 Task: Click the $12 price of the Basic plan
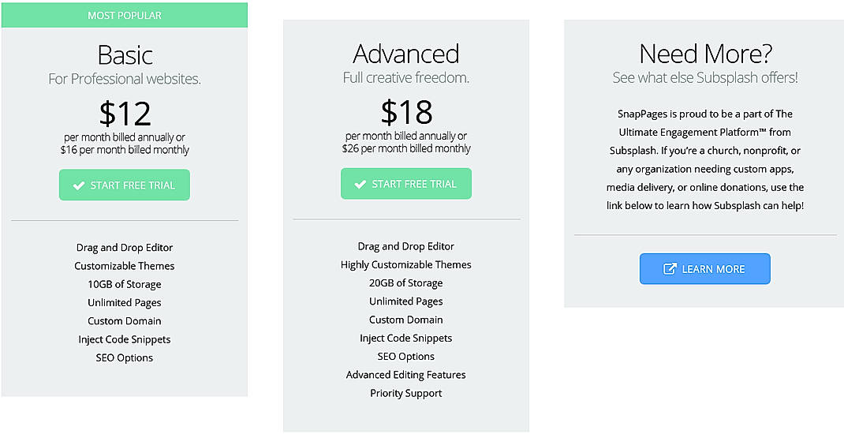coord(125,114)
